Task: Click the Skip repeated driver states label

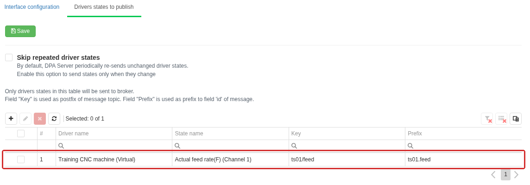Action: coord(58,57)
